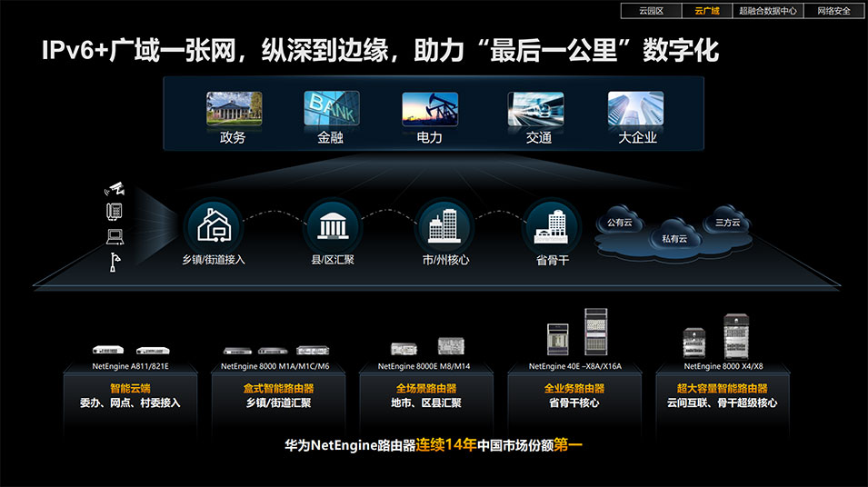Select the 电力 oil pump thumbnail
The image size is (868, 487).
click(430, 109)
